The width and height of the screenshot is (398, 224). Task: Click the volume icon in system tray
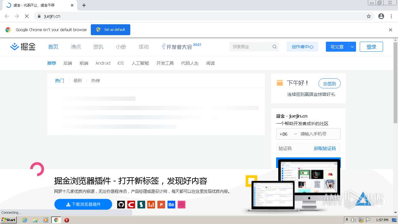coord(354,220)
